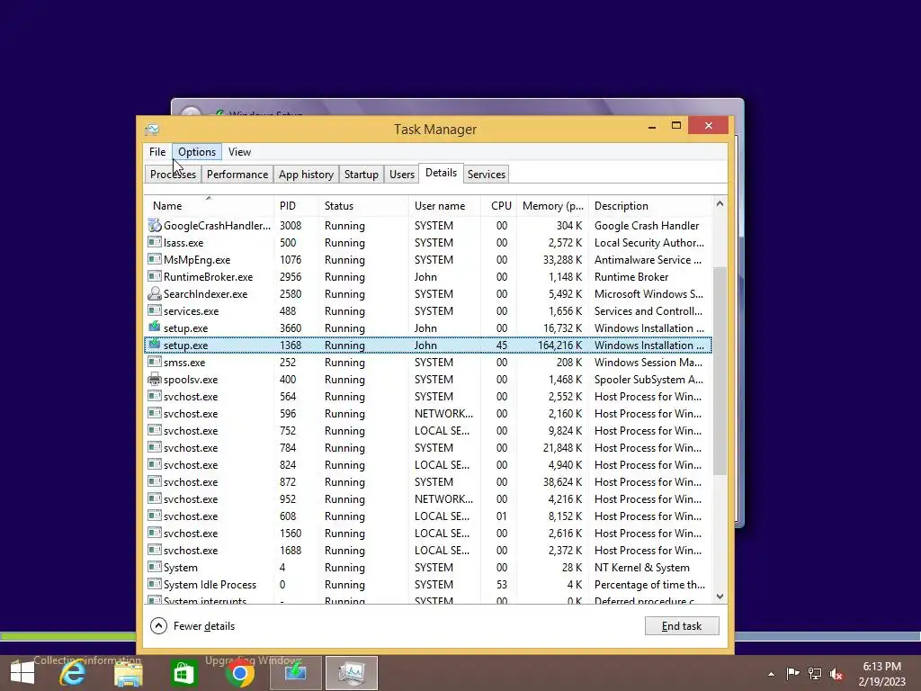Screen dimensions: 921x691
Task: Click the System process icon with PID 4
Action: [x=155, y=567]
